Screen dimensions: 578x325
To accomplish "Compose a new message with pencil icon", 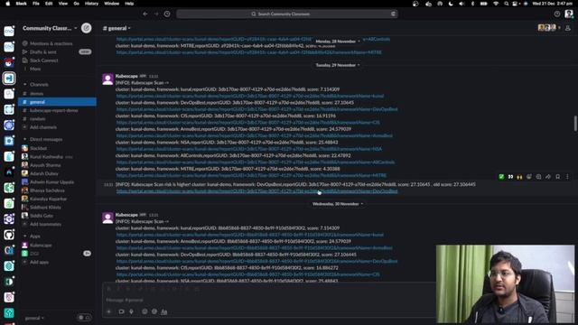I will [x=87, y=28].
